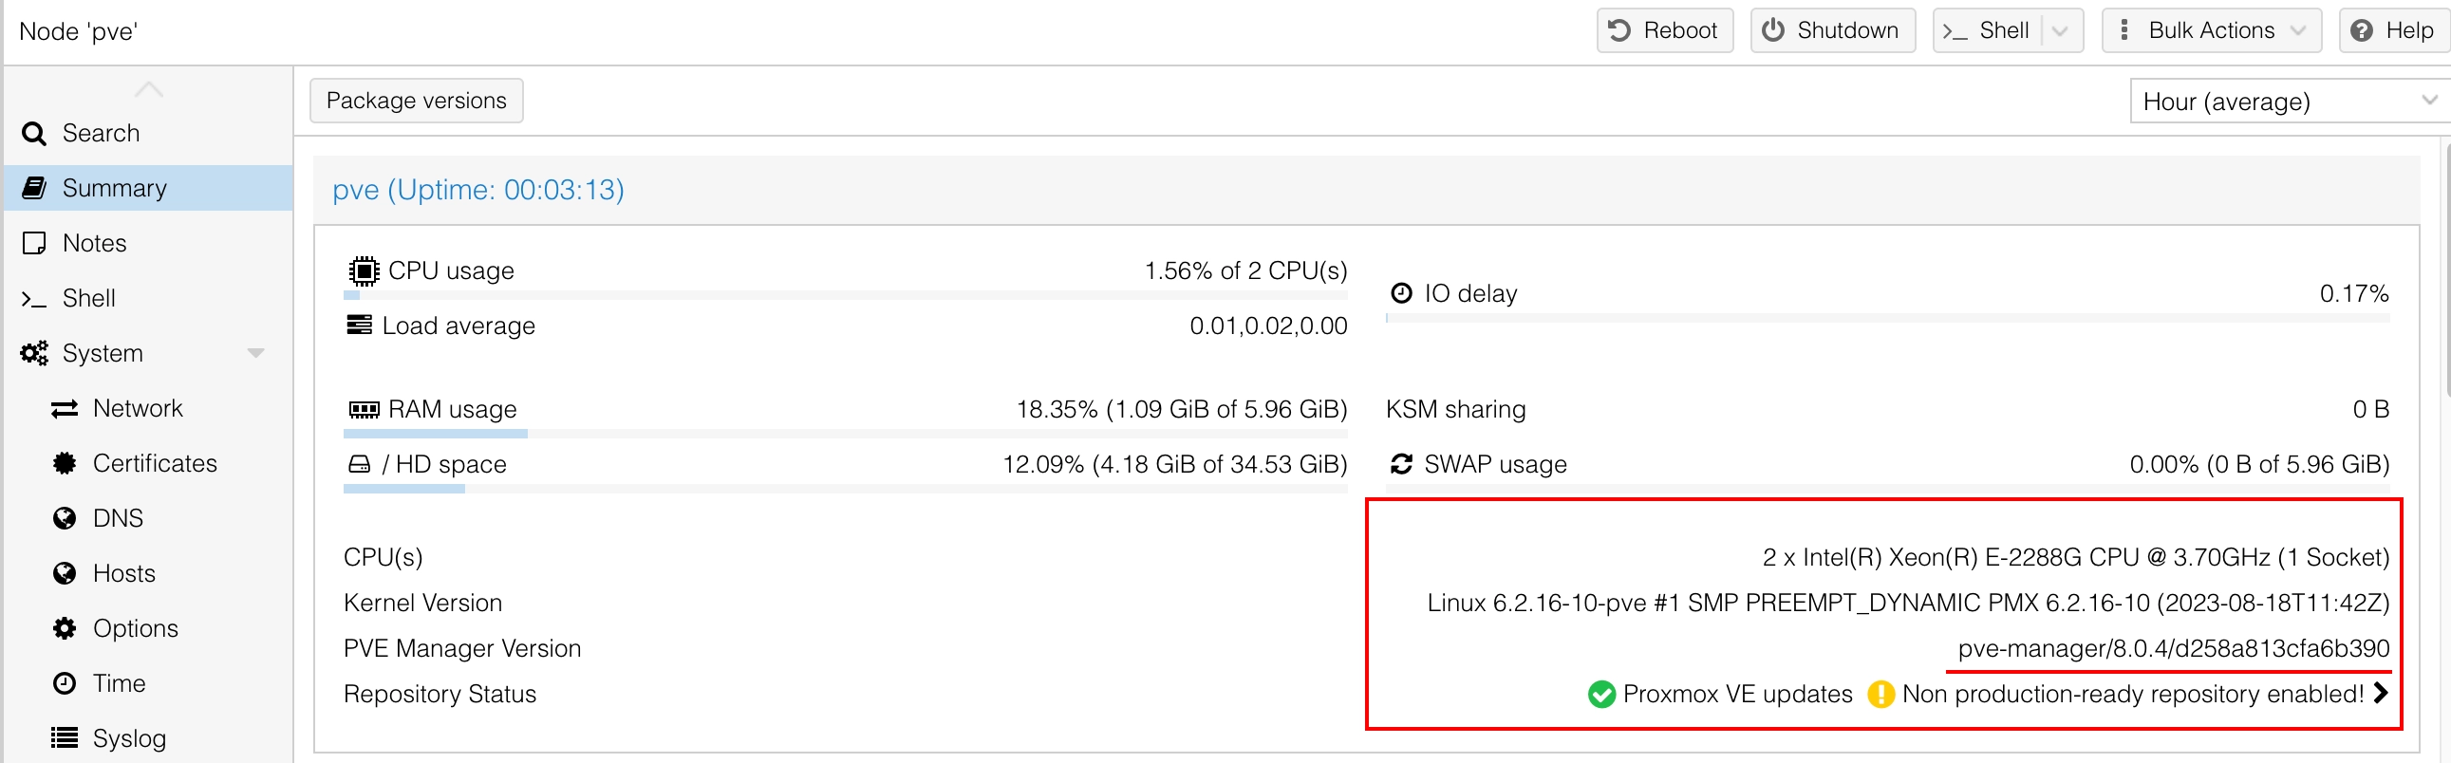Click the DNS globe icon

(65, 518)
